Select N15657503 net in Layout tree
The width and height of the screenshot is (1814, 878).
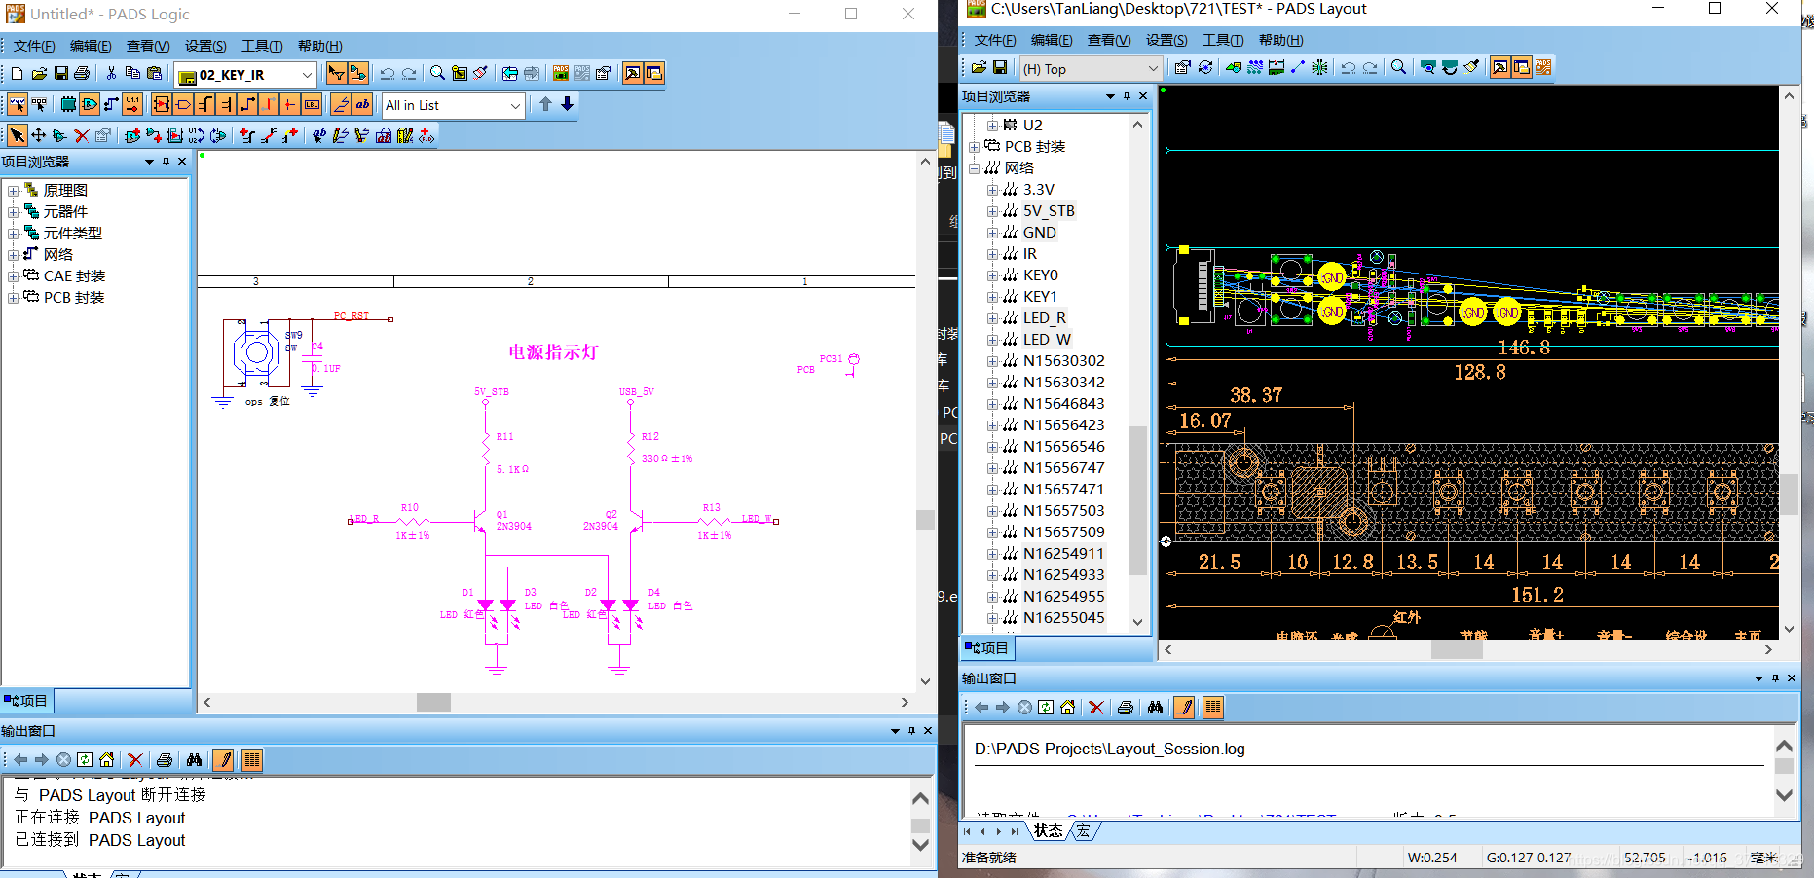tap(1063, 511)
